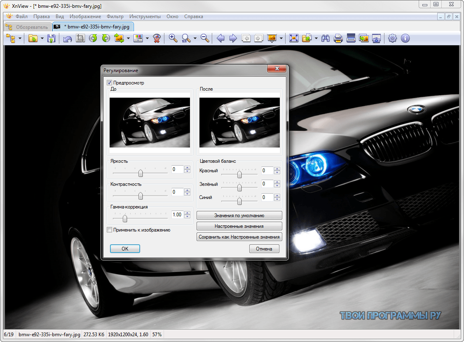
Task: Expand dropdown next to browser tree icon
Action: [x=20, y=38]
